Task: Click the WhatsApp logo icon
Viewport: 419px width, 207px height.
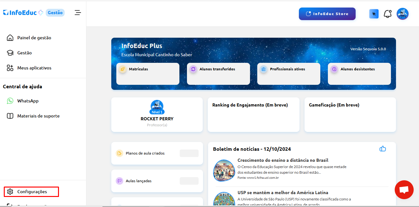Action: (x=10, y=101)
